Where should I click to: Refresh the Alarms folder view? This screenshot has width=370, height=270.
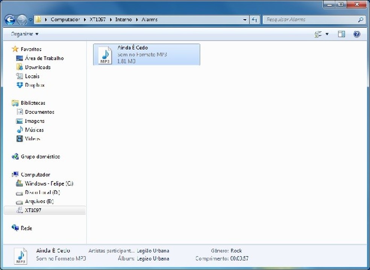[254, 20]
